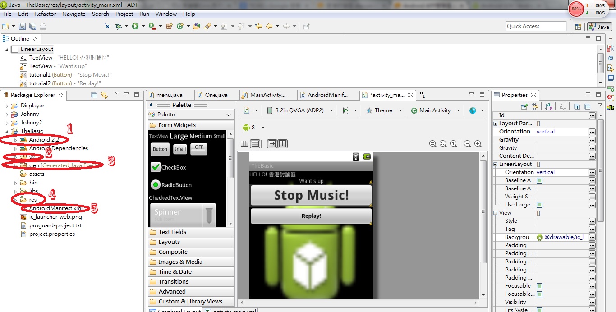Viewport: 616px width, 312px height.
Task: Open the locale globe dropdown
Action: tap(476, 110)
